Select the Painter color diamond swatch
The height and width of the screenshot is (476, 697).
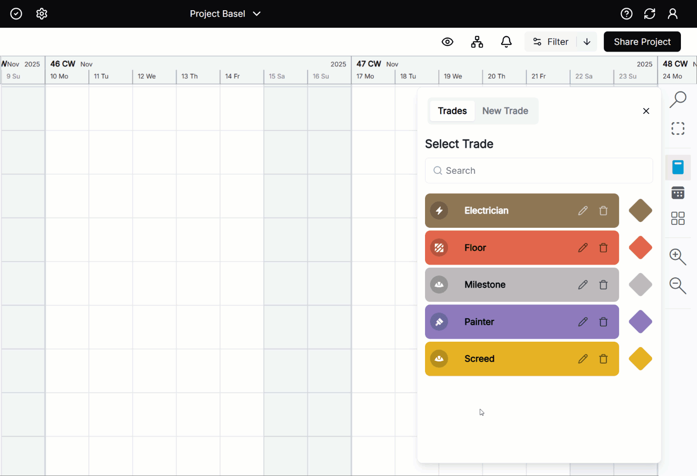tap(640, 322)
